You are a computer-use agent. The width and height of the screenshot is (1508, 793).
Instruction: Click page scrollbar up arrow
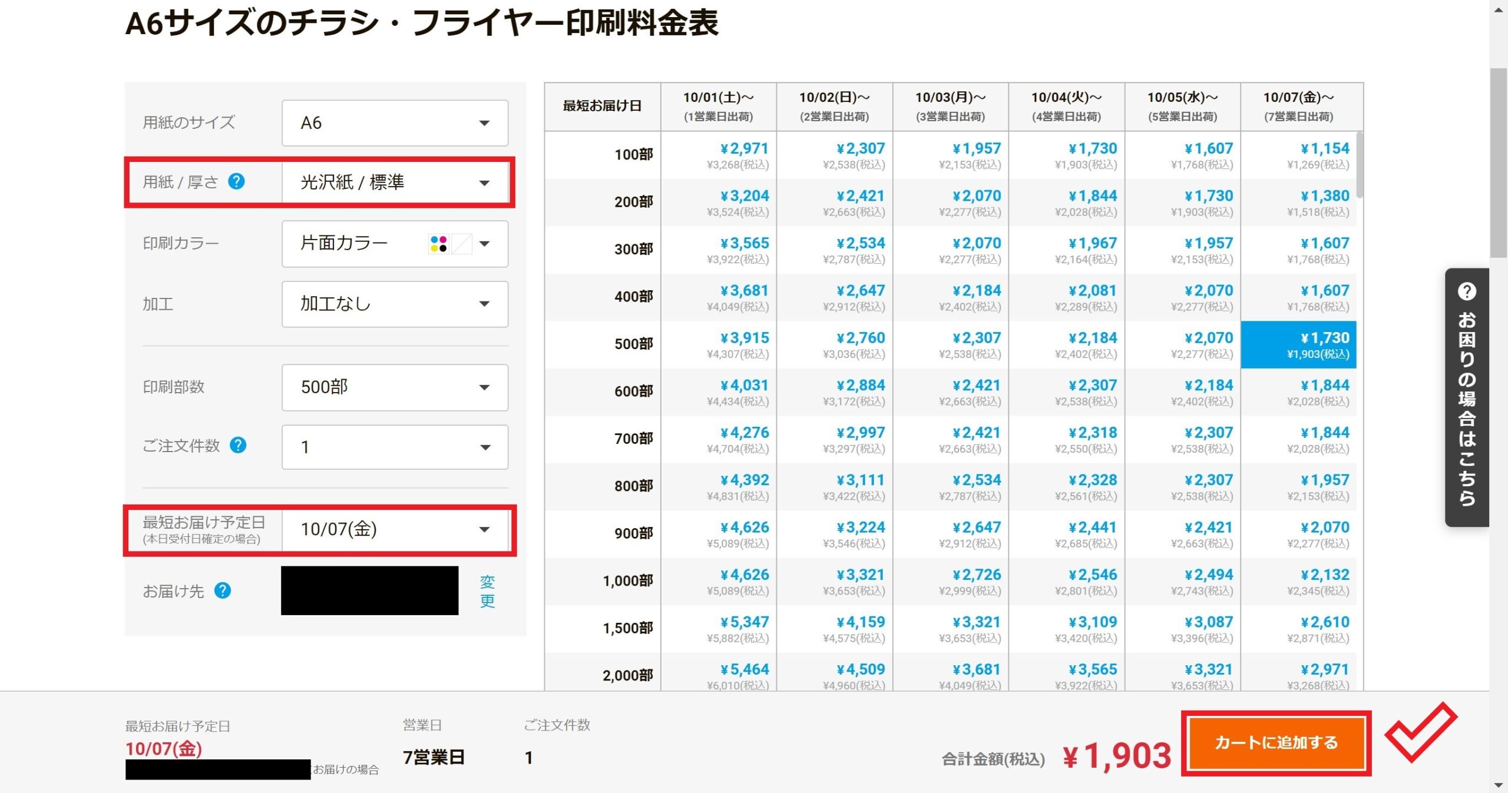pos(1499,9)
